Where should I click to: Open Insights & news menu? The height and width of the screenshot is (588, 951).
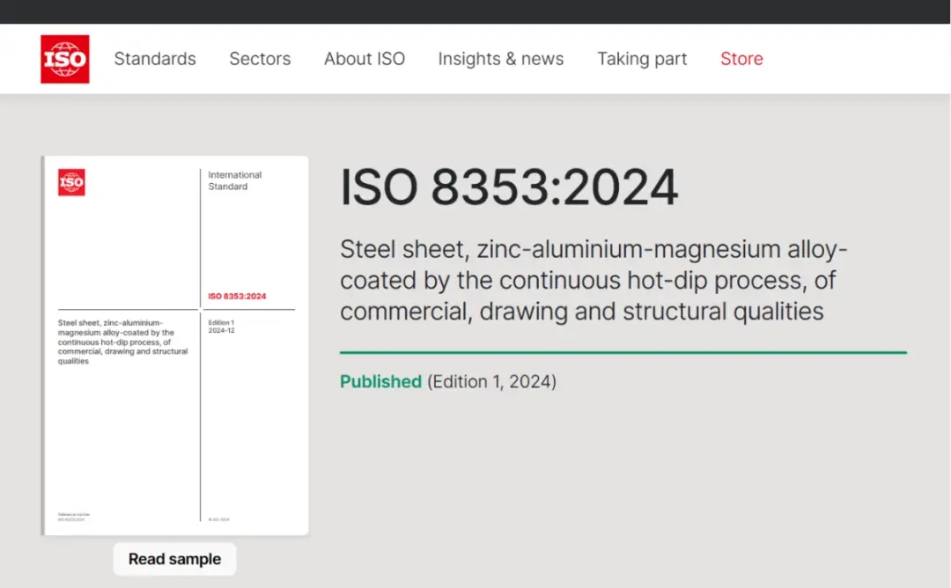501,59
